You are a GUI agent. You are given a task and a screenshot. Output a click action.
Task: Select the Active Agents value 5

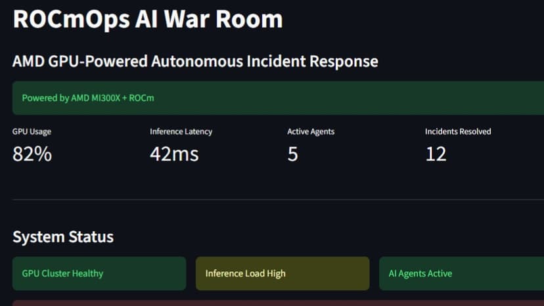(293, 154)
